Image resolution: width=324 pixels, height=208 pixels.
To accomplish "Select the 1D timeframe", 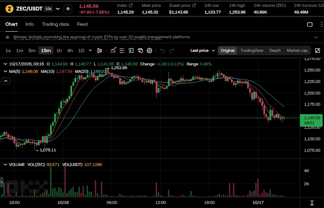I will [81, 50].
